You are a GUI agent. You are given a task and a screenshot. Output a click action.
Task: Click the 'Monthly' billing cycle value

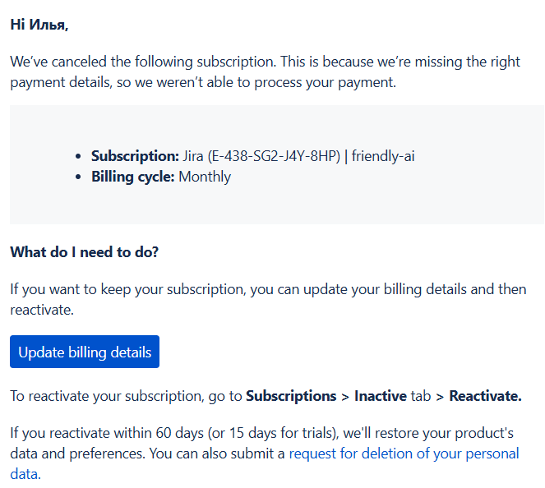pyautogui.click(x=205, y=177)
